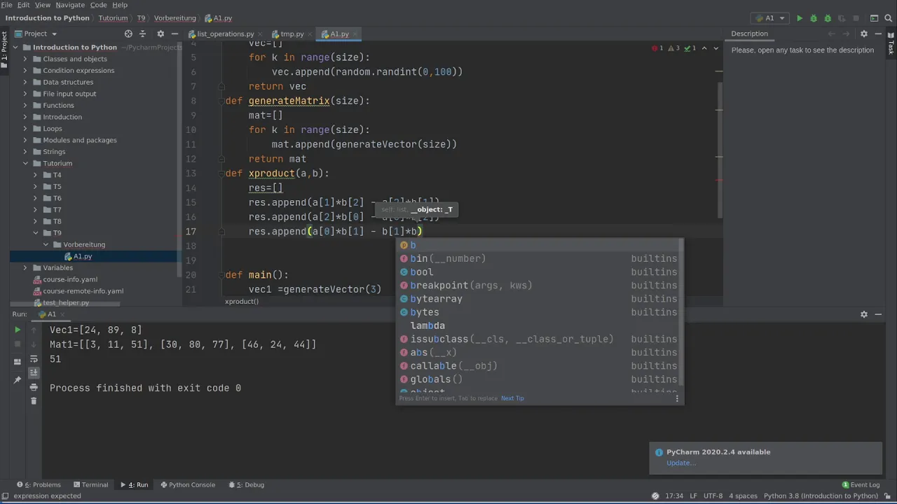
Task: Open the 5: Debug tool window
Action: tap(246, 484)
